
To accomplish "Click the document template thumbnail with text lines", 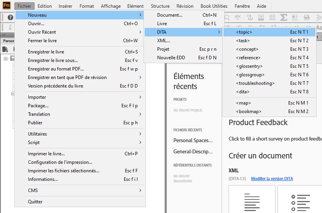I will (252, 199).
